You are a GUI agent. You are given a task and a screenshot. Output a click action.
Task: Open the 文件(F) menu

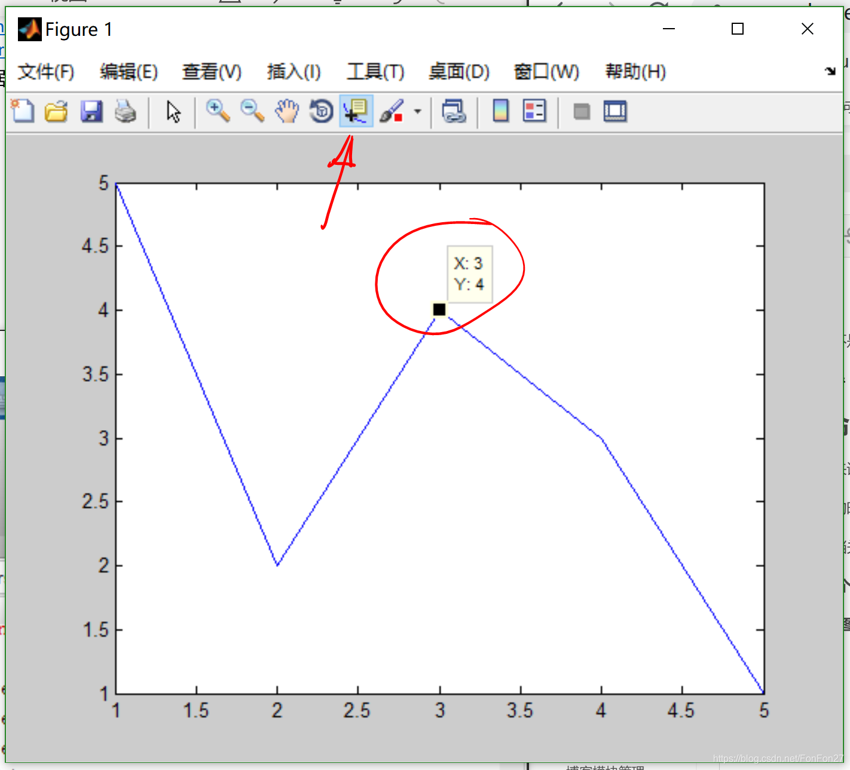click(46, 72)
